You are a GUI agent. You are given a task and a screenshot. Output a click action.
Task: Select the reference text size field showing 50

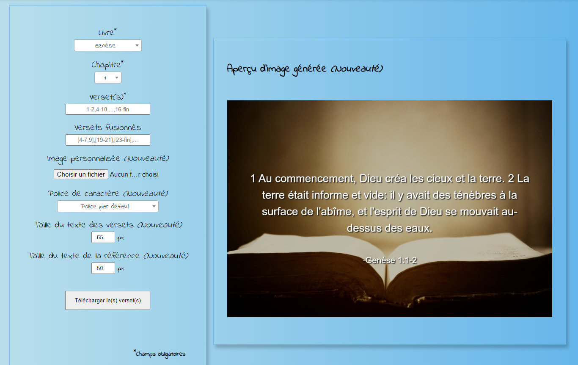(103, 268)
